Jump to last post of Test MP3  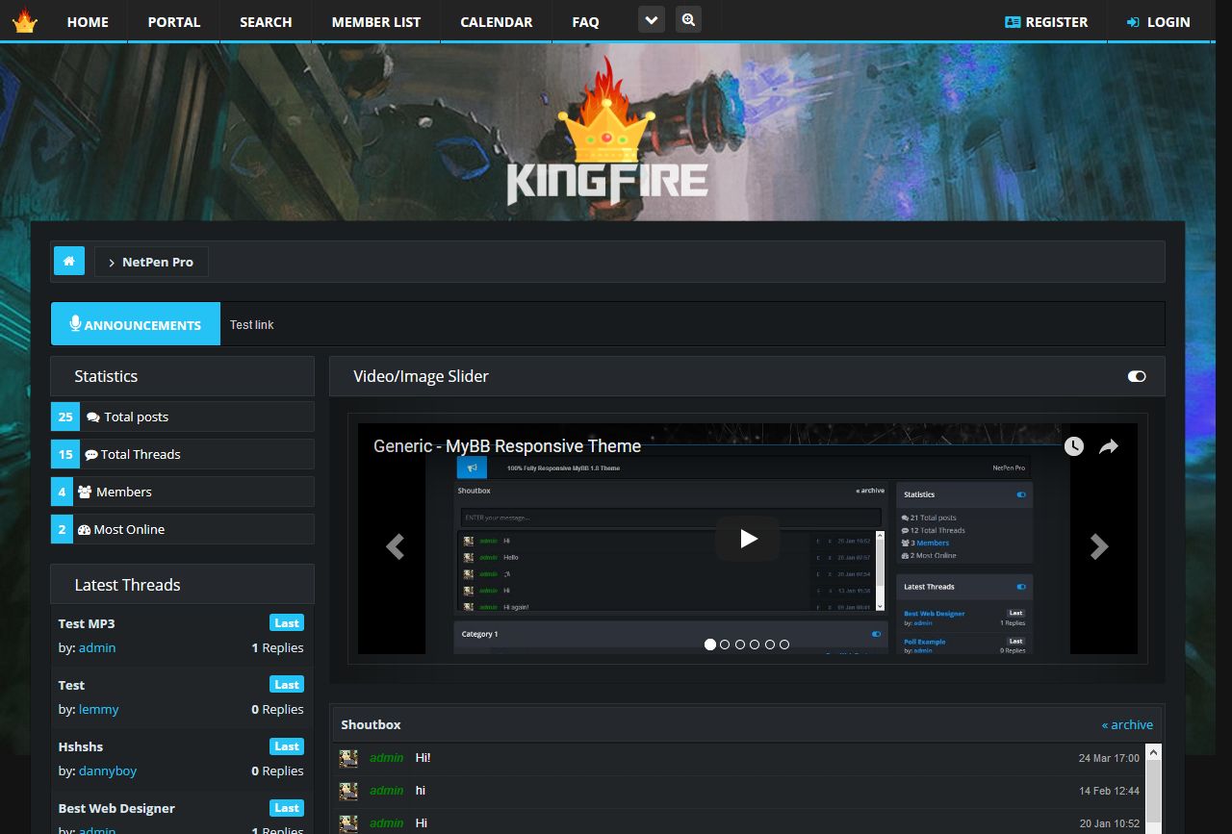click(x=287, y=622)
